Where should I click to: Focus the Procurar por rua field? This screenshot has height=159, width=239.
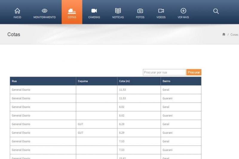point(164,72)
